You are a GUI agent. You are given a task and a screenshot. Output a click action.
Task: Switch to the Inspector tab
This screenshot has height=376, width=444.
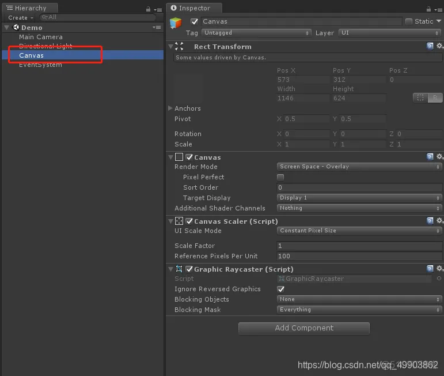[194, 8]
